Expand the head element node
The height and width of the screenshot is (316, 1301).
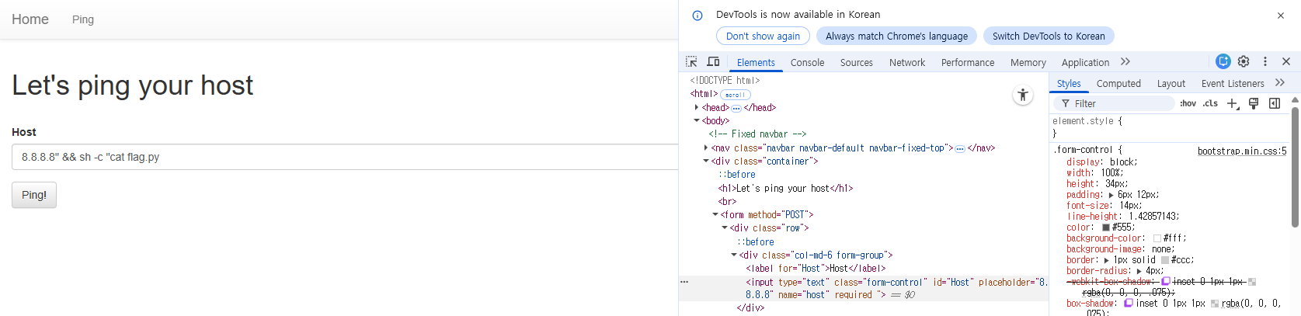[x=697, y=108]
